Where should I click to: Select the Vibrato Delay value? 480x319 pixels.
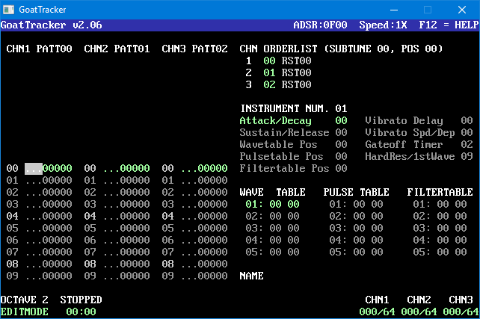467,120
